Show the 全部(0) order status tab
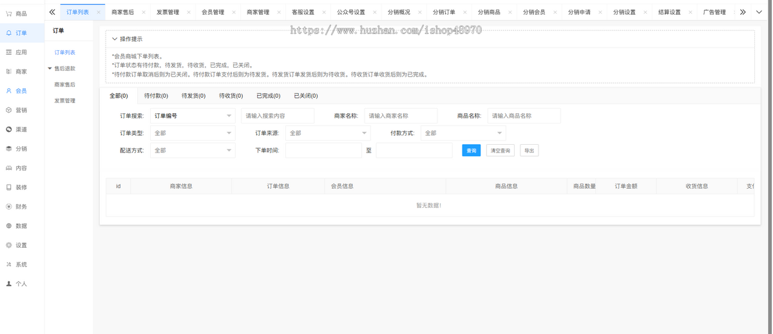This screenshot has height=334, width=773. pyautogui.click(x=119, y=96)
